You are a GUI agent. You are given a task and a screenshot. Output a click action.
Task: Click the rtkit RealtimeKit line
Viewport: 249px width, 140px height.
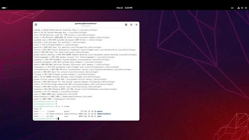(x=56, y=45)
